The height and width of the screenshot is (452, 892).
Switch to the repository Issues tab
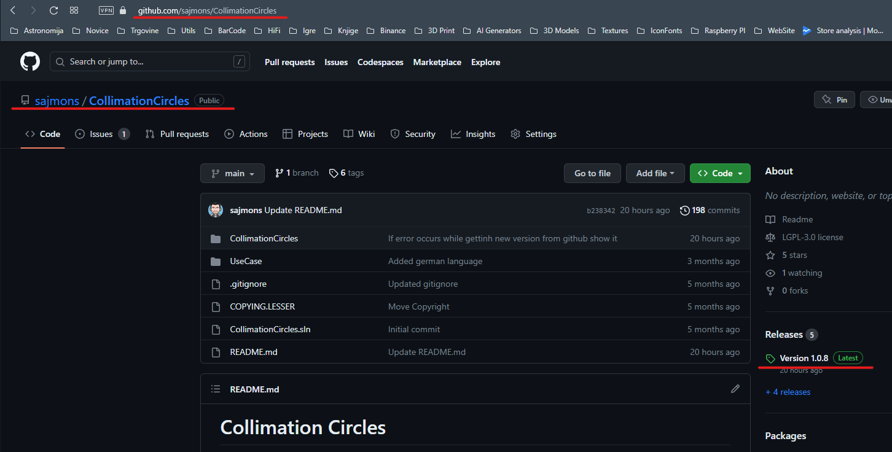pos(102,134)
